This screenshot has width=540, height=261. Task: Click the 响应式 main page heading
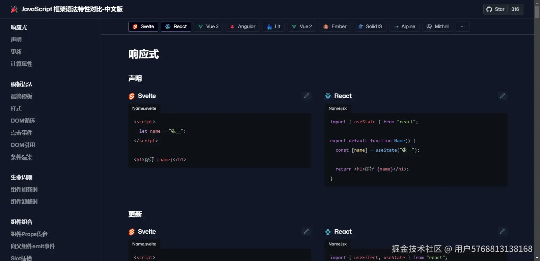144,54
